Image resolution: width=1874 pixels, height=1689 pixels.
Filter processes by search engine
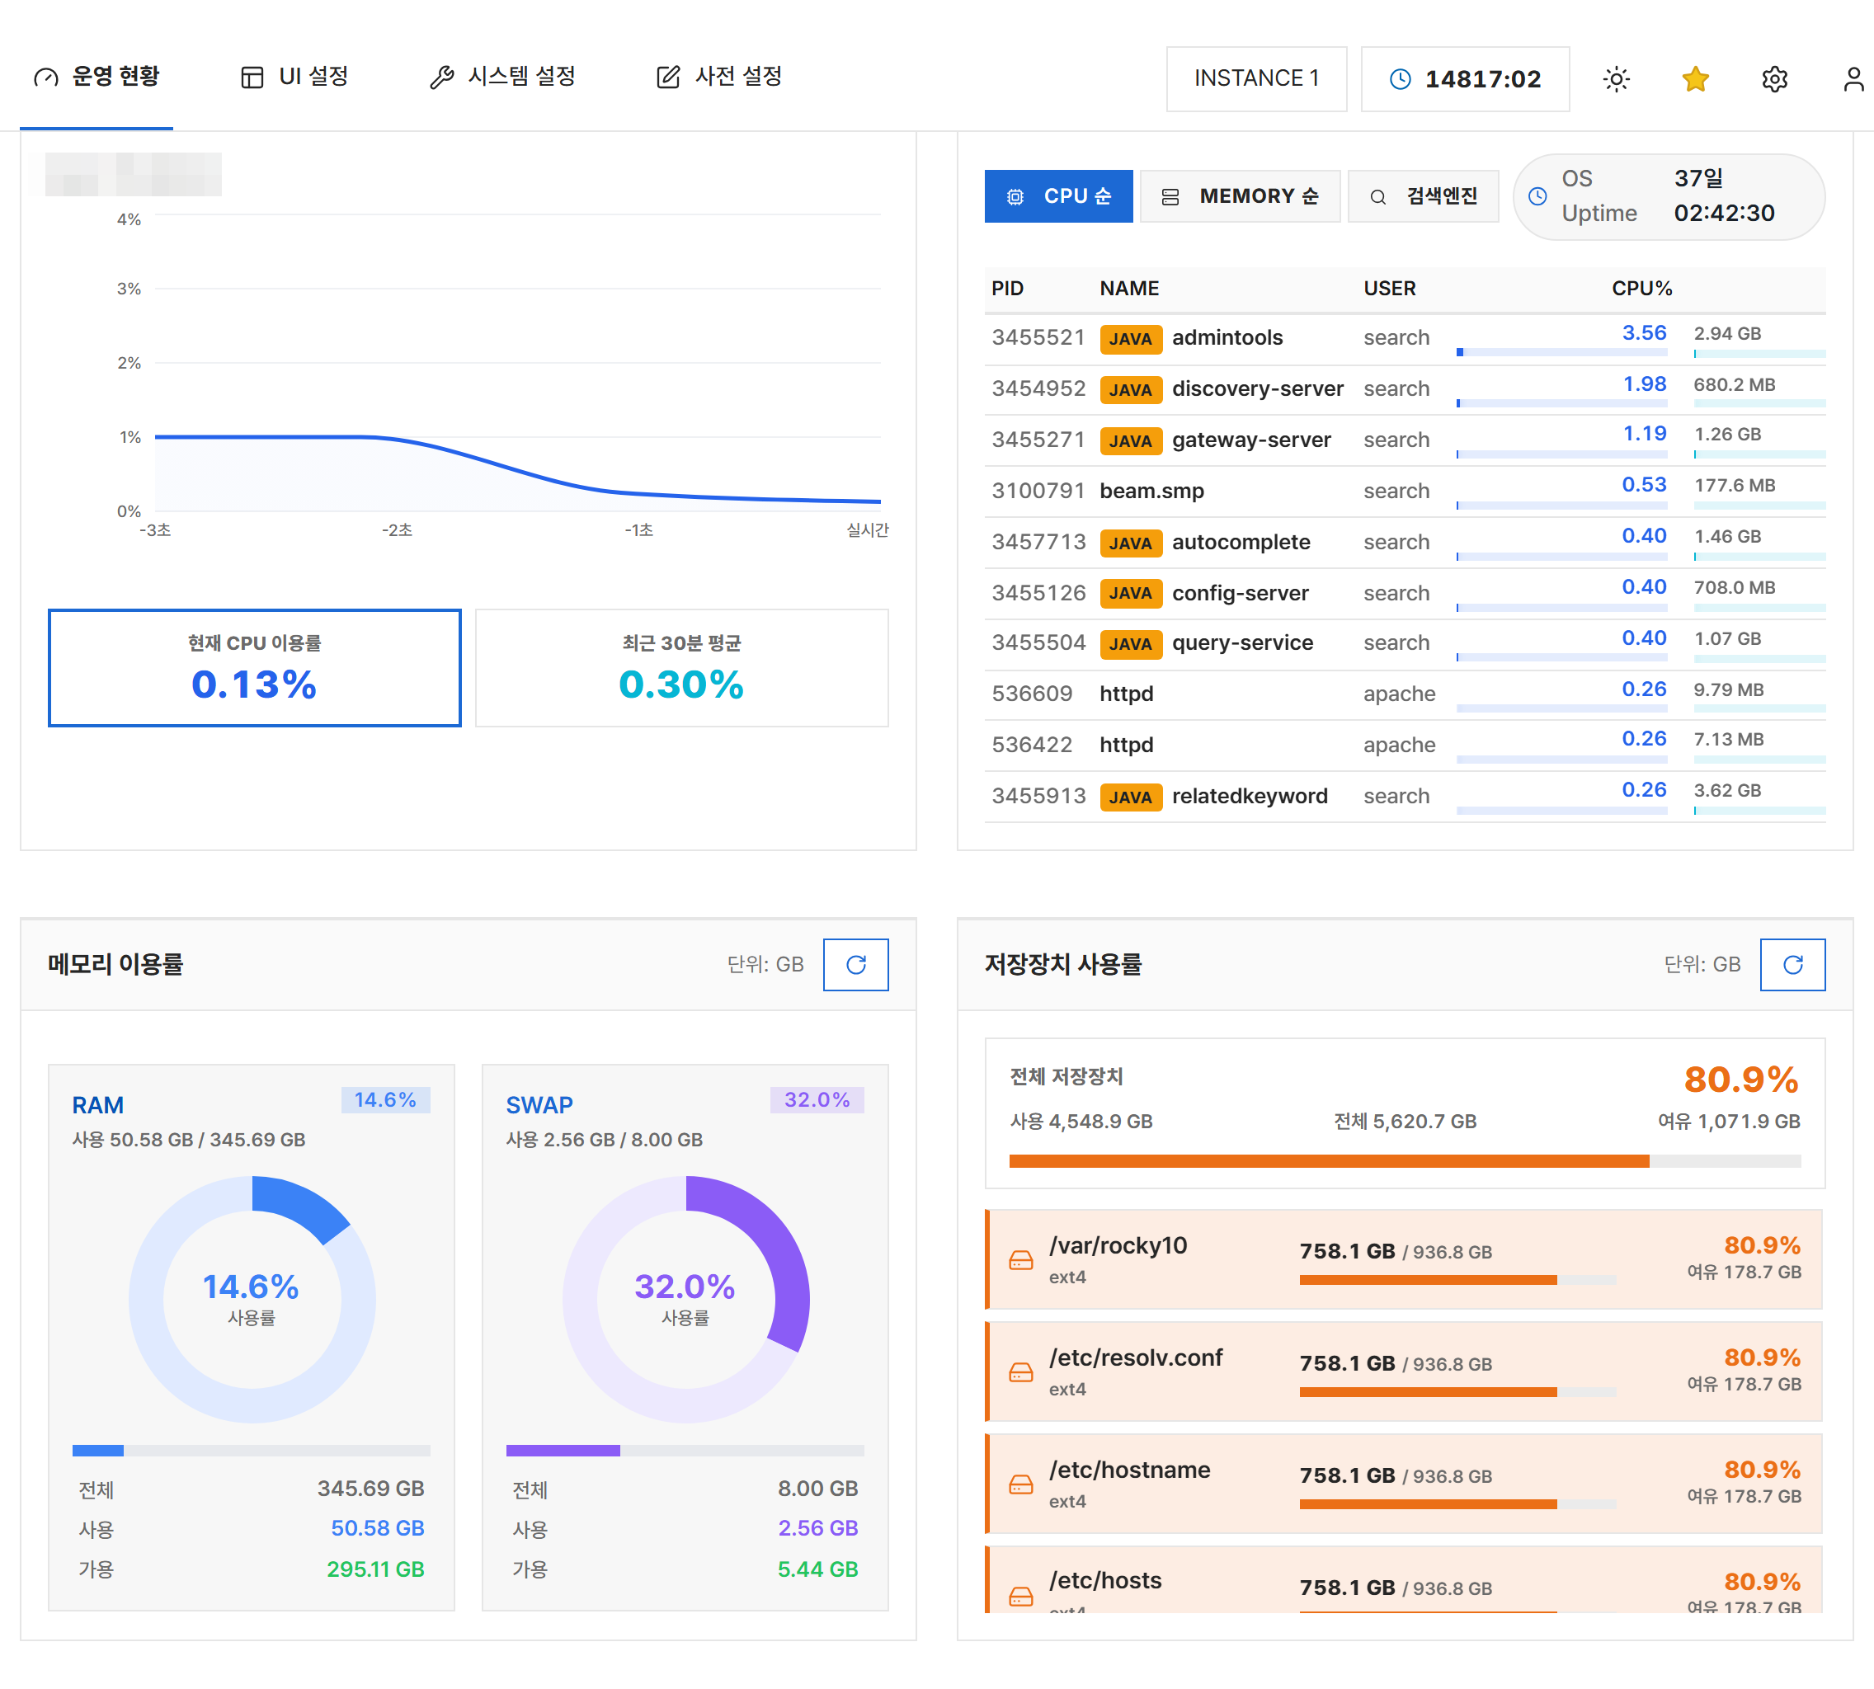click(1423, 195)
